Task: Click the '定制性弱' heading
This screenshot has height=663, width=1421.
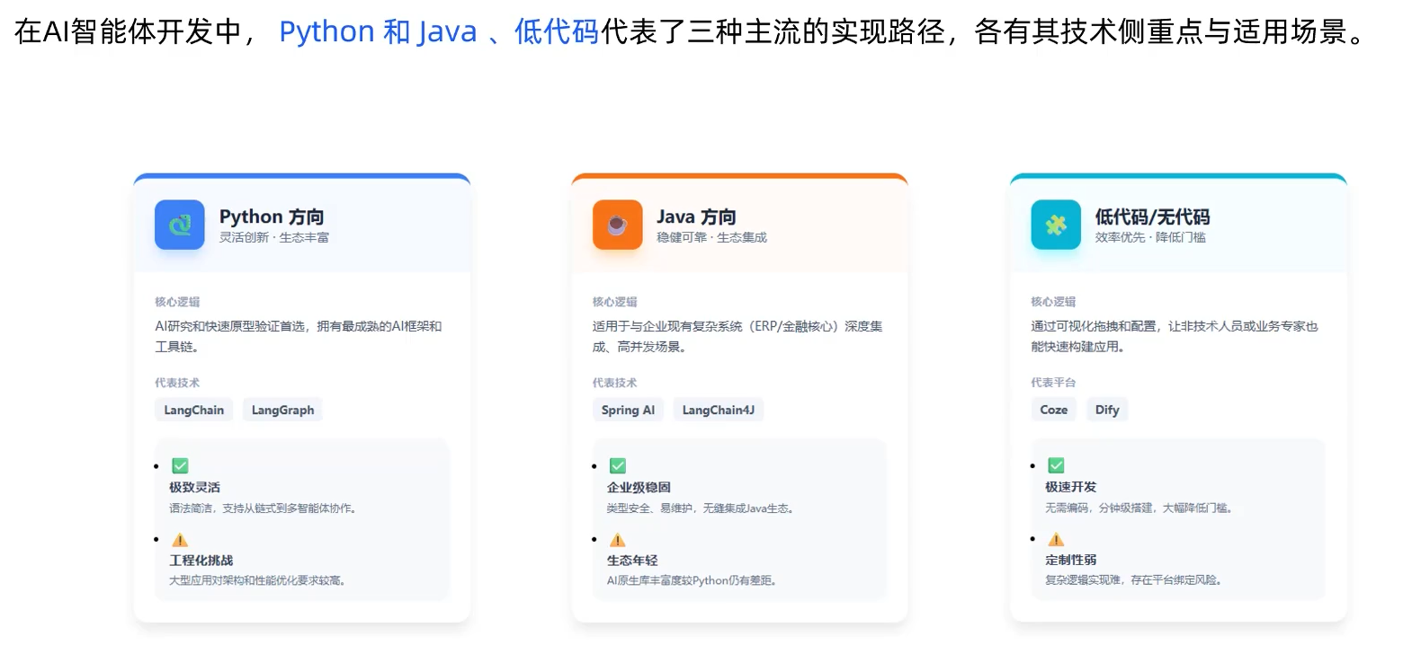Action: pos(1071,560)
